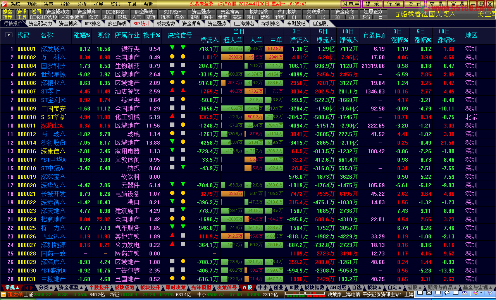Click the green down-arrow signal for 深发展A
Screen dimensions: 496x300
[172, 48]
